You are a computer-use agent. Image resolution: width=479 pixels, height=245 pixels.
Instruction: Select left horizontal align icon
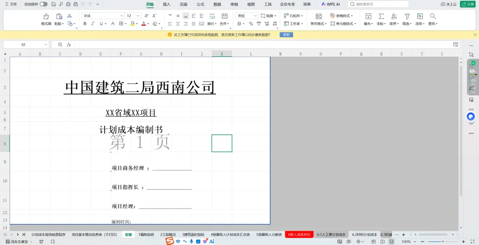[170, 24]
